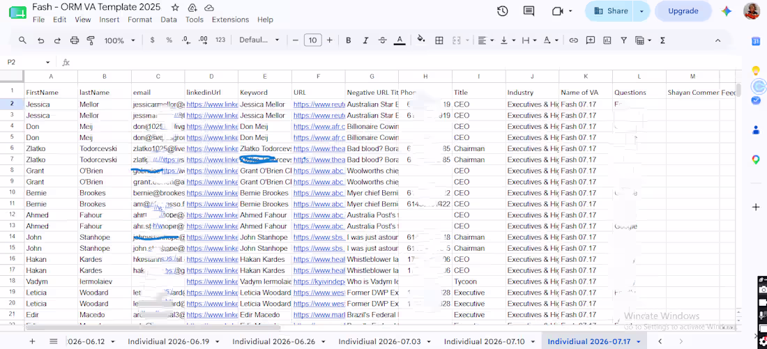Open all comments panel

[x=529, y=11]
